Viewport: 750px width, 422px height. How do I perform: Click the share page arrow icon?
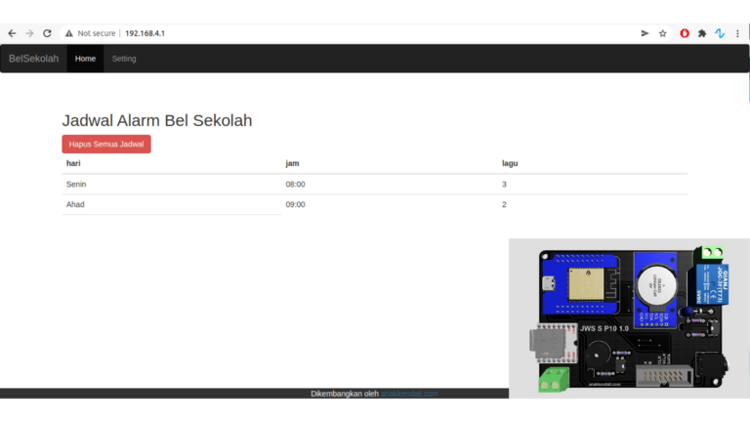(x=645, y=33)
